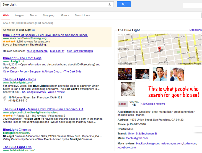Open BlueLight Cinemas result
The width and height of the screenshot is (202, 153).
17,130
